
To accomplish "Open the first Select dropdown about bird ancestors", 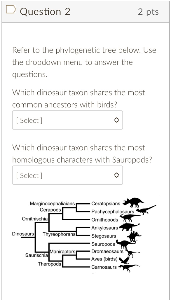I will coord(67,120).
